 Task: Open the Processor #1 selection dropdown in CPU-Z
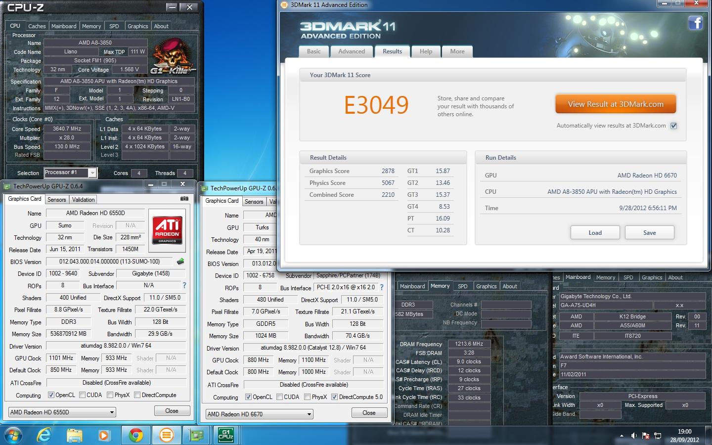[70, 173]
